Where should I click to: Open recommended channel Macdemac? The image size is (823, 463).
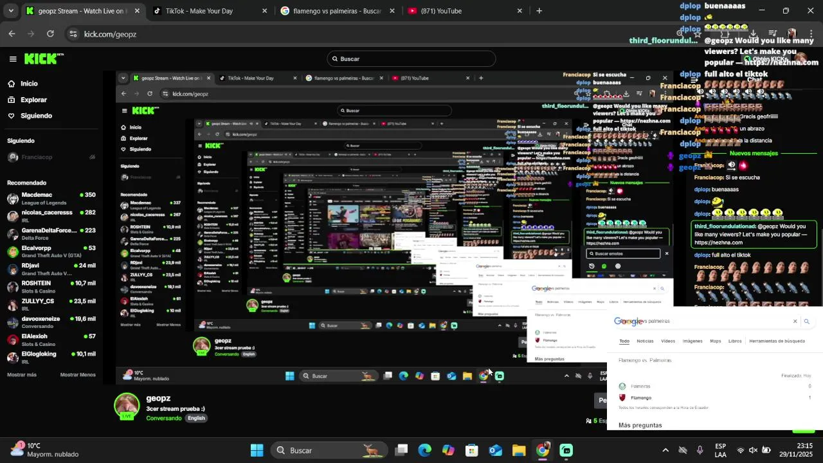pyautogui.click(x=51, y=198)
